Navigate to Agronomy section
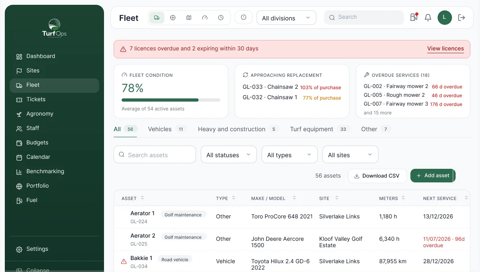The height and width of the screenshot is (272, 480). (x=54, y=114)
